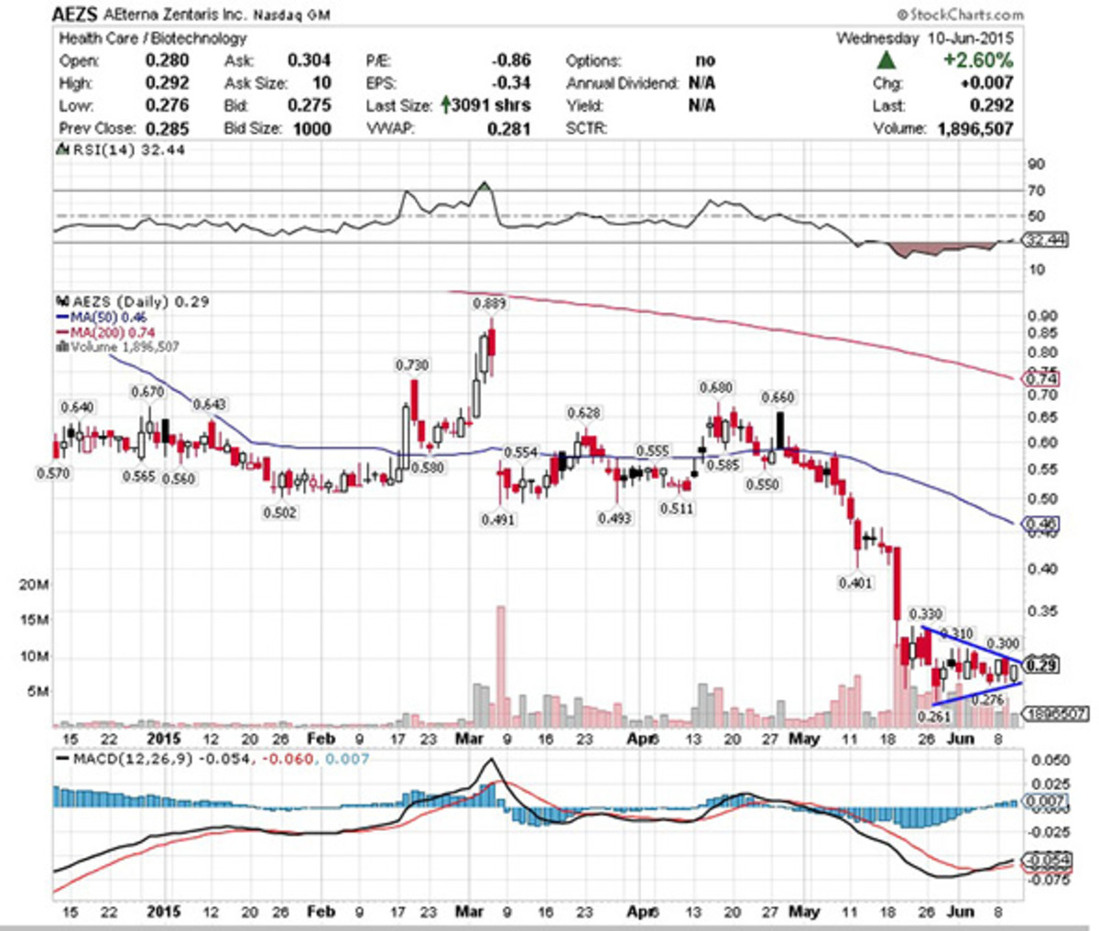Image resolution: width=1099 pixels, height=931 pixels.
Task: Click the P/E -0.86 value
Action: pos(511,61)
